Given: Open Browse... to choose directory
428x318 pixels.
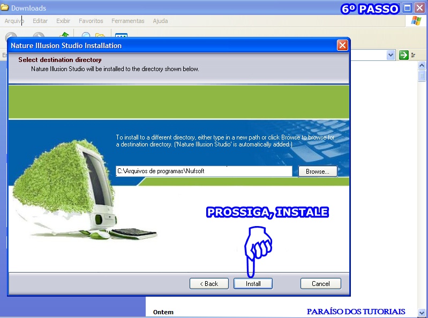Looking at the screenshot, I should [x=318, y=172].
